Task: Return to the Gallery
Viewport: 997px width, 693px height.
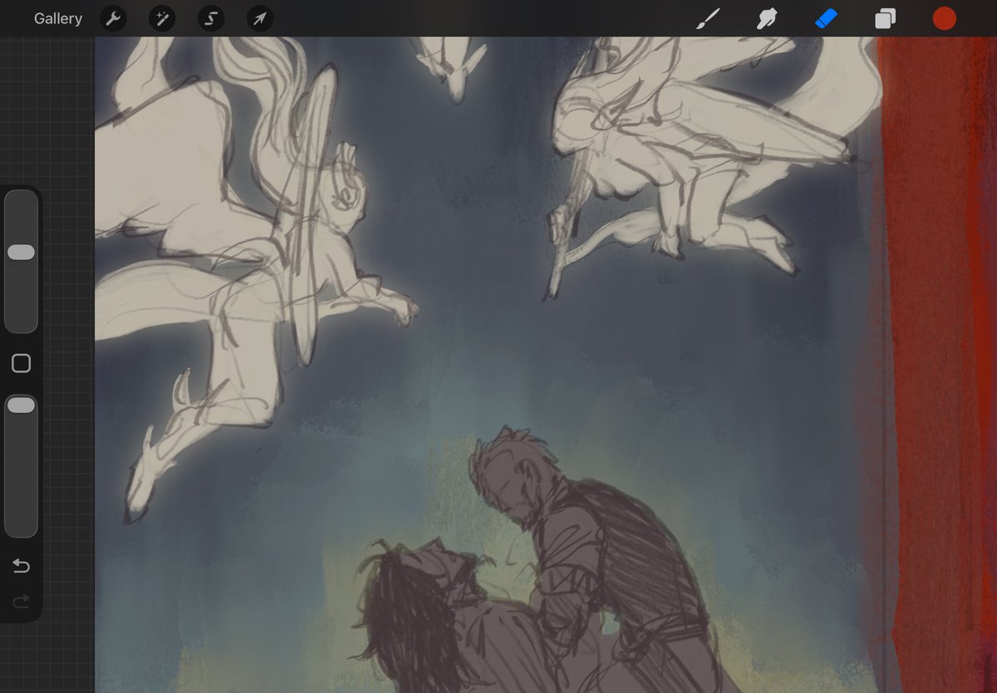Action: [58, 18]
